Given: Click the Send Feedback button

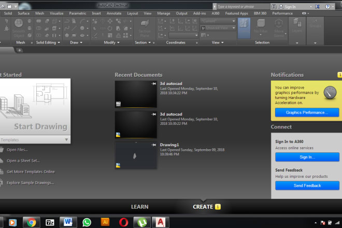Looking at the screenshot, I should (307, 186).
